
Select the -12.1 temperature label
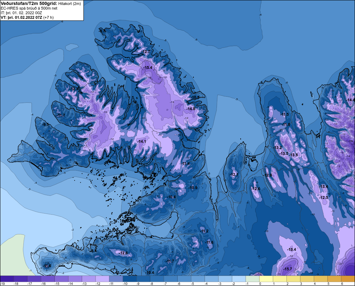pyautogui.click(x=234, y=174)
